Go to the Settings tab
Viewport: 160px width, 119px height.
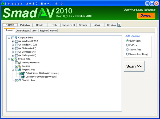click(83, 25)
